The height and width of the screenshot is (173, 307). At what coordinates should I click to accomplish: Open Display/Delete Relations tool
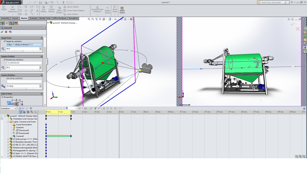pyautogui.click(x=97, y=9)
